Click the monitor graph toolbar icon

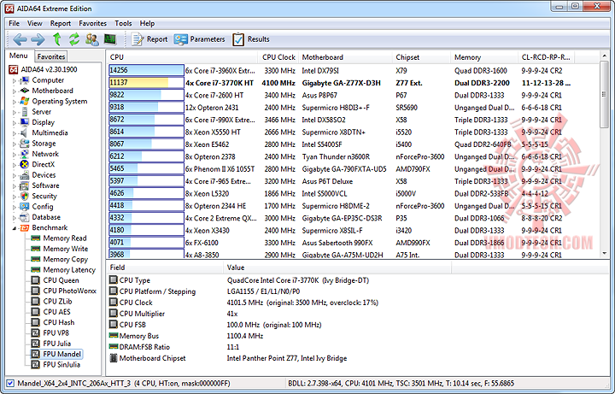point(110,39)
